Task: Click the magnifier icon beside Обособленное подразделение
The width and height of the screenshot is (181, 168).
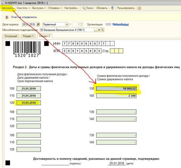Action: [102, 30]
